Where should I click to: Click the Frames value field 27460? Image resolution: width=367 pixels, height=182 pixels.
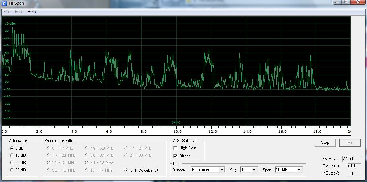coord(351,159)
